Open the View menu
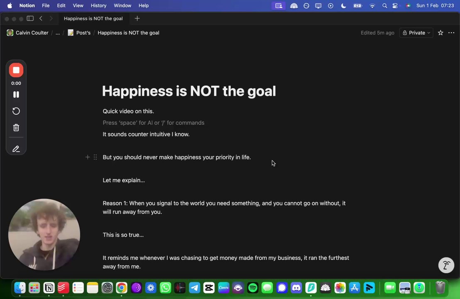 78,5
